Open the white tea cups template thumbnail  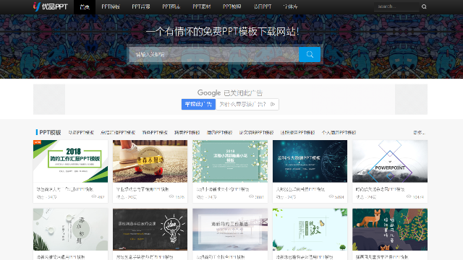point(71,230)
